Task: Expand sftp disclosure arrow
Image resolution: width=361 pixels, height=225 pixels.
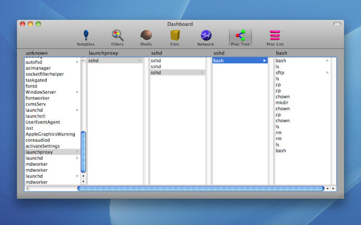Action: (327, 72)
